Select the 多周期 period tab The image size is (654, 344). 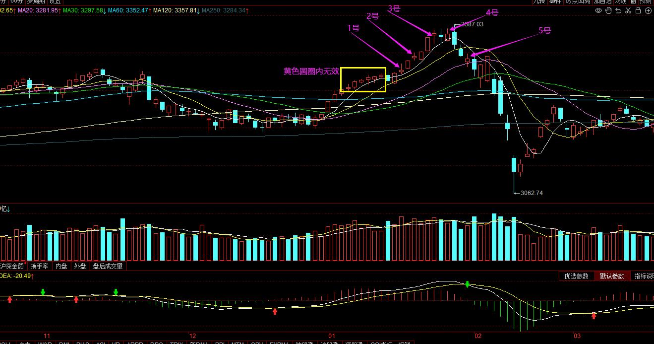click(x=35, y=2)
